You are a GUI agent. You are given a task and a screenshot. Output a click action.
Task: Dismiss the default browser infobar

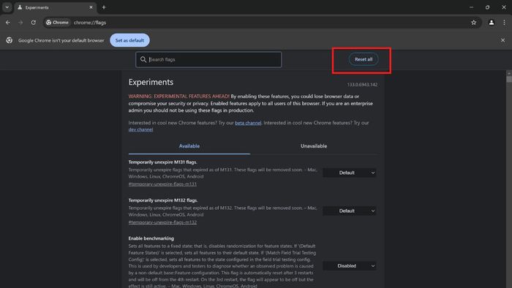tap(503, 40)
